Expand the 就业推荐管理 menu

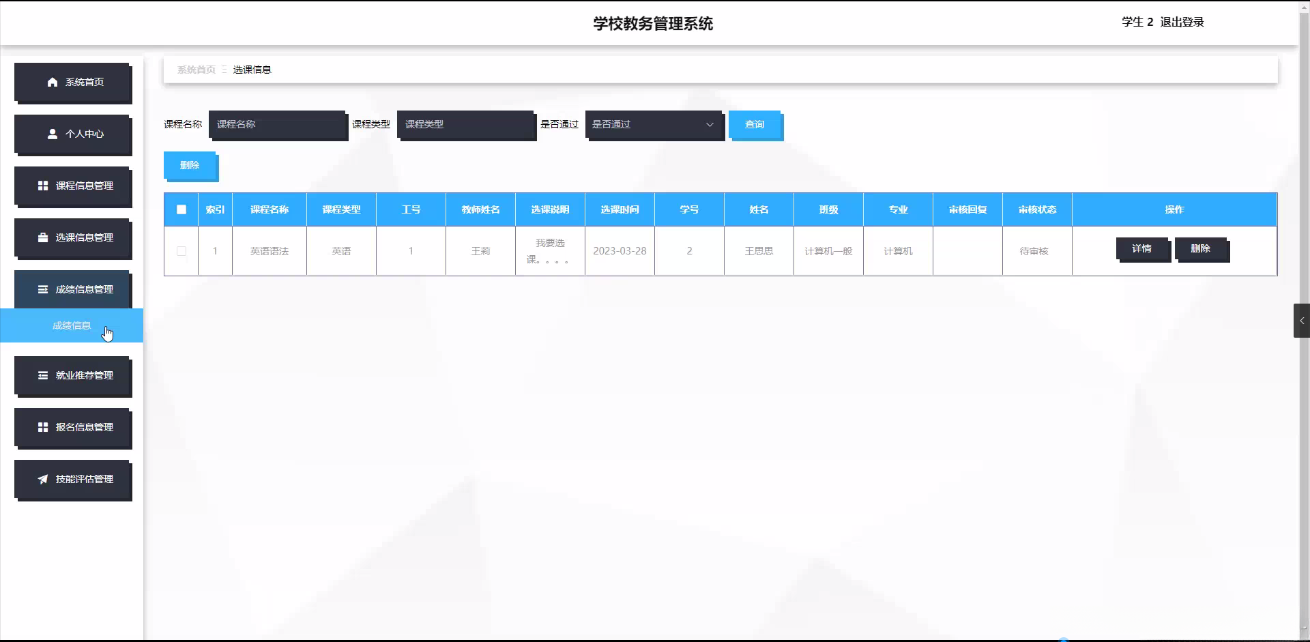[x=72, y=375]
